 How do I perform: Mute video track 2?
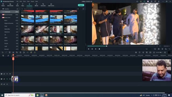click(x=7, y=74)
